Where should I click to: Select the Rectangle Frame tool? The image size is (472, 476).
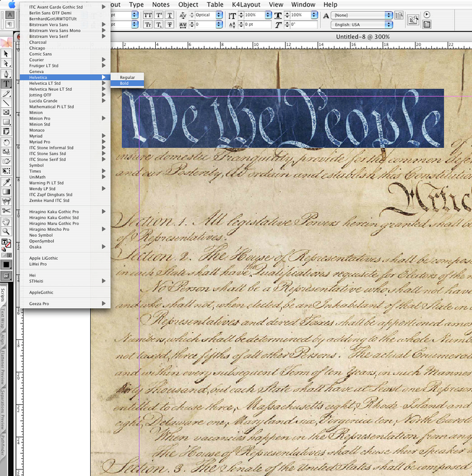(x=6, y=113)
